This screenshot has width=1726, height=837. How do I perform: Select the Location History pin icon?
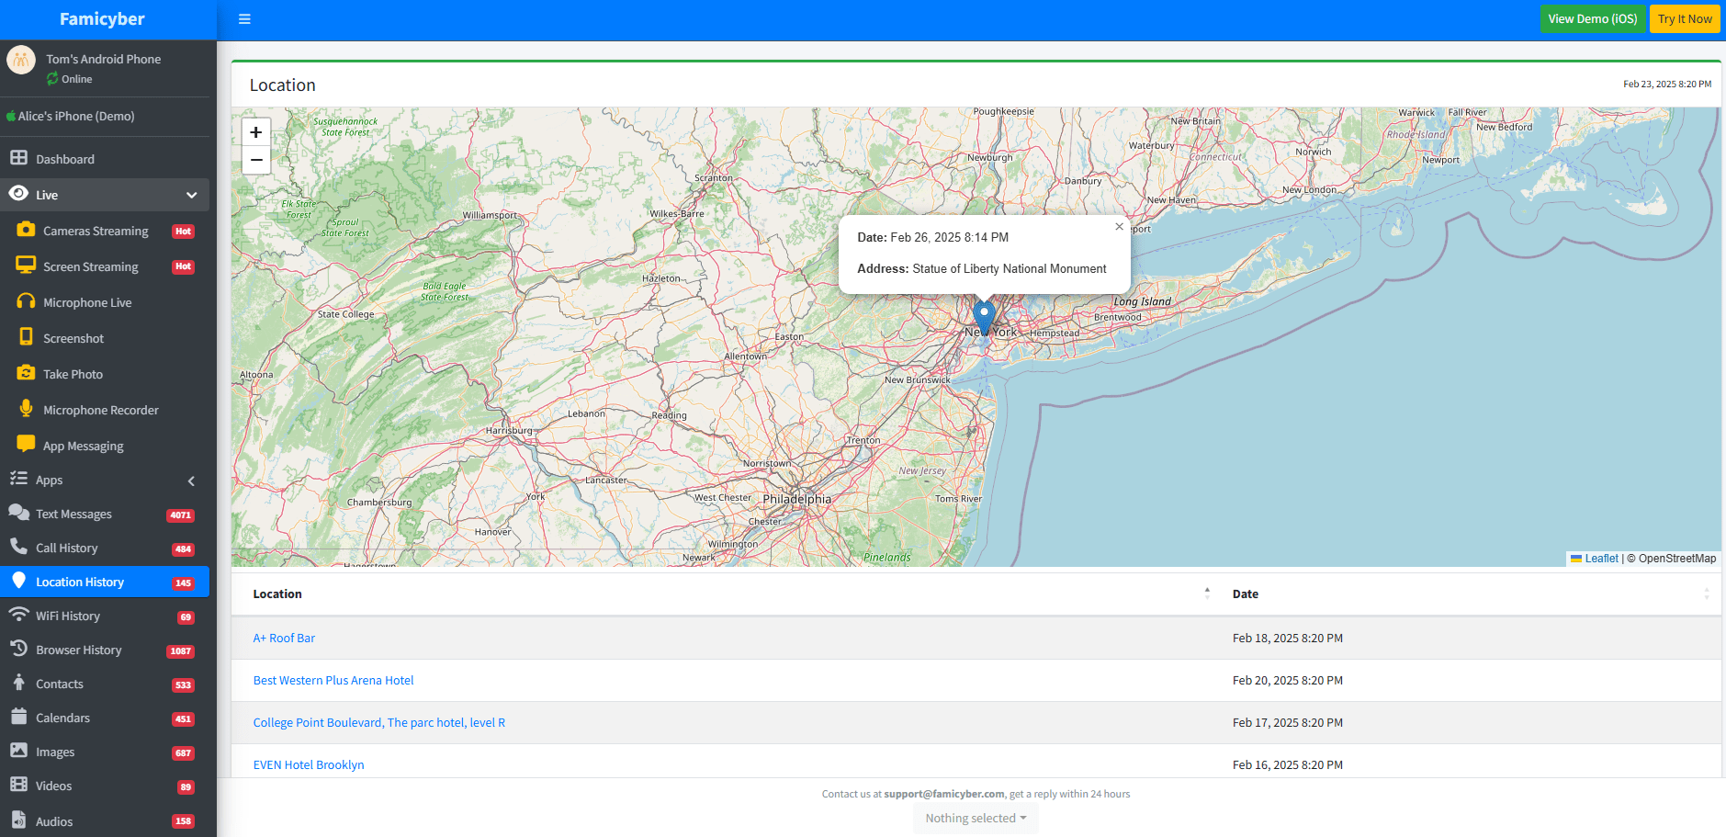coord(18,581)
